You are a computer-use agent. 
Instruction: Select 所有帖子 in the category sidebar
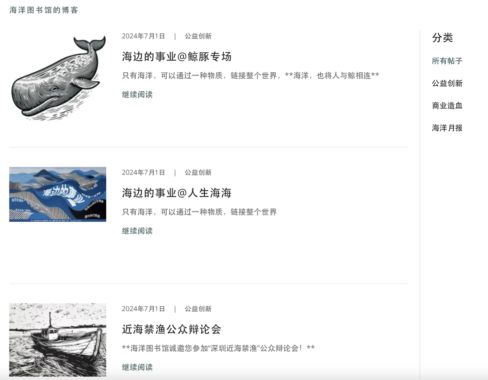coord(447,61)
